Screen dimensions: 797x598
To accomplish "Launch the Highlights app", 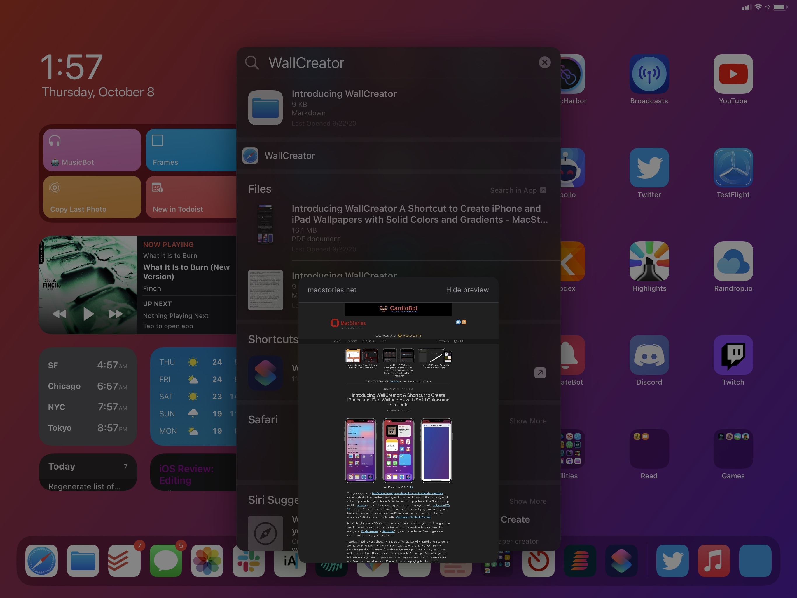I will pyautogui.click(x=649, y=261).
